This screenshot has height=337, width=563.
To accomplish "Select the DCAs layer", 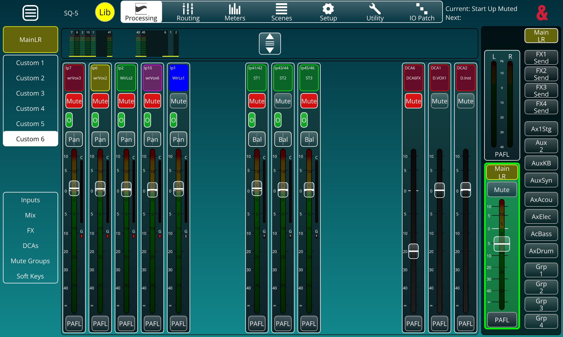I will 30,246.
